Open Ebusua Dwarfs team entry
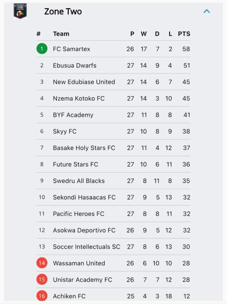Image resolution: width=227 pixels, height=304 pixels. (113, 65)
